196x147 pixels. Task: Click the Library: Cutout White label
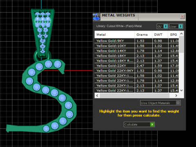click(x=119, y=26)
